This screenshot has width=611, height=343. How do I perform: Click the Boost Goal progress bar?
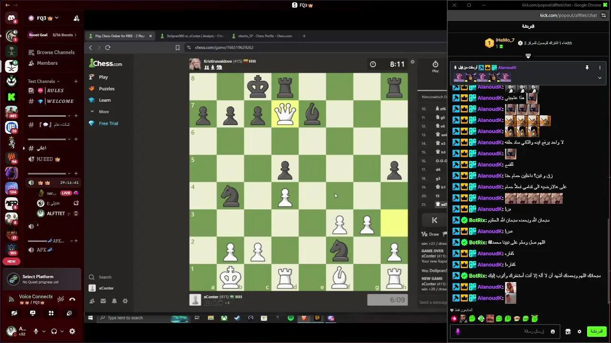[51, 35]
